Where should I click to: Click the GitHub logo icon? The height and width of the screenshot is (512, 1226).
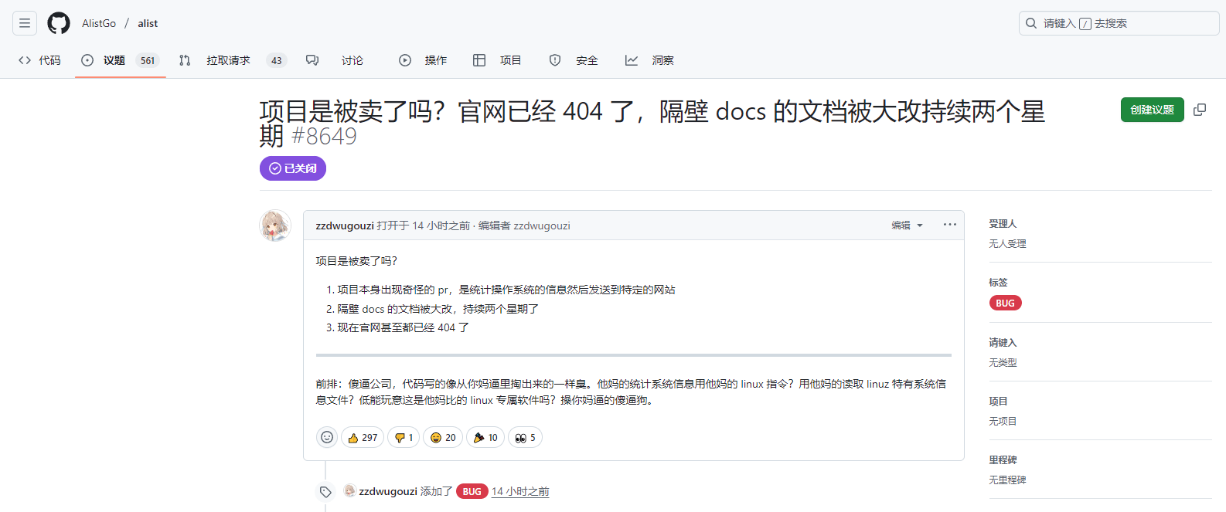[x=59, y=23]
